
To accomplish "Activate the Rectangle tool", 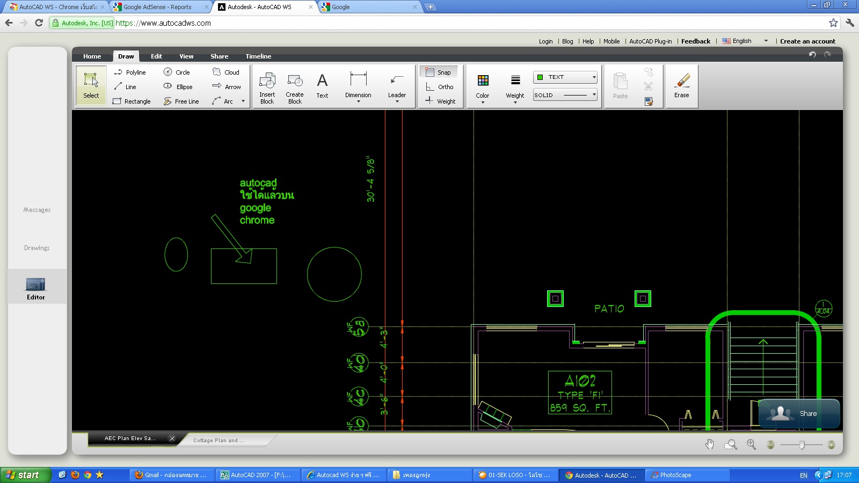I will 132,101.
